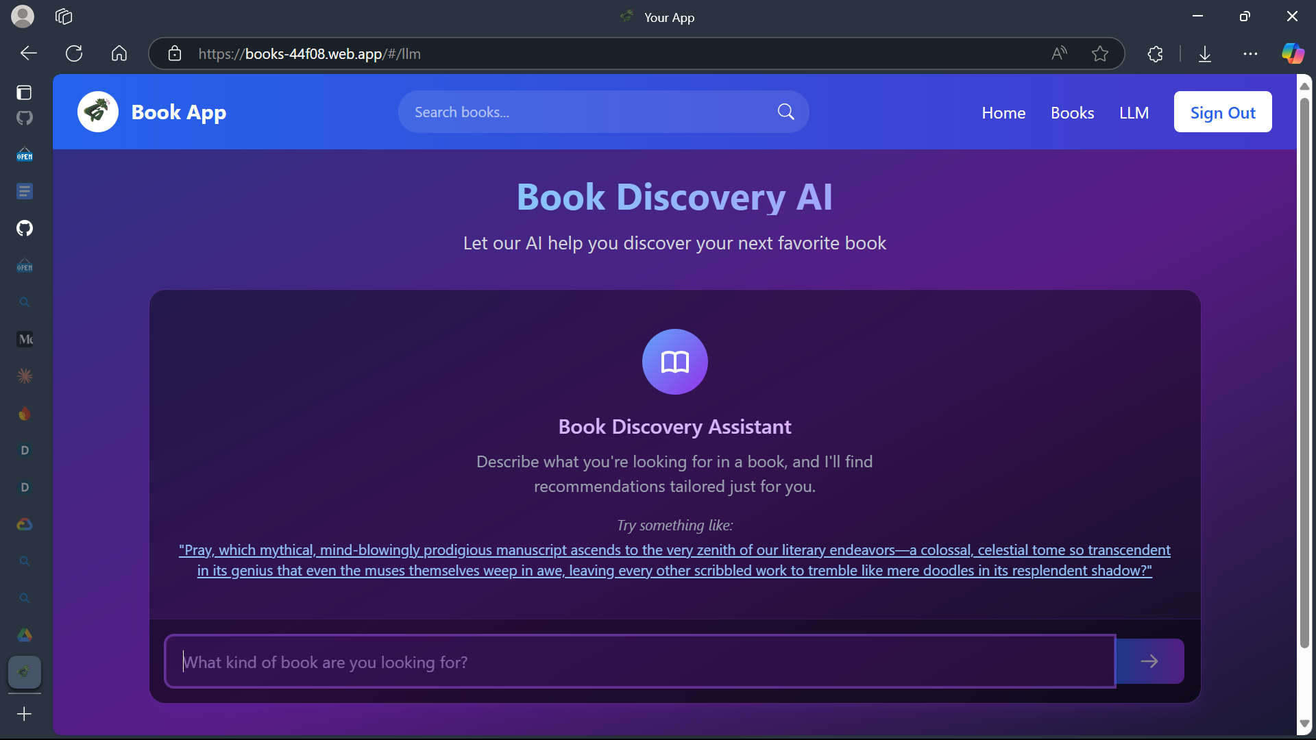Navigate to Home in navbar
1316x740 pixels.
(x=1003, y=112)
